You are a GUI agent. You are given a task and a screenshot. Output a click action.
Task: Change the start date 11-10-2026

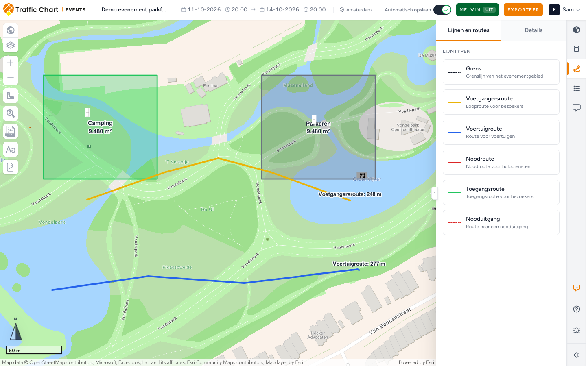[x=201, y=10]
